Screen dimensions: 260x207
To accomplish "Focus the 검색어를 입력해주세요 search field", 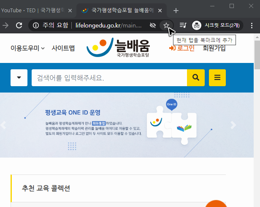I will [109, 78].
